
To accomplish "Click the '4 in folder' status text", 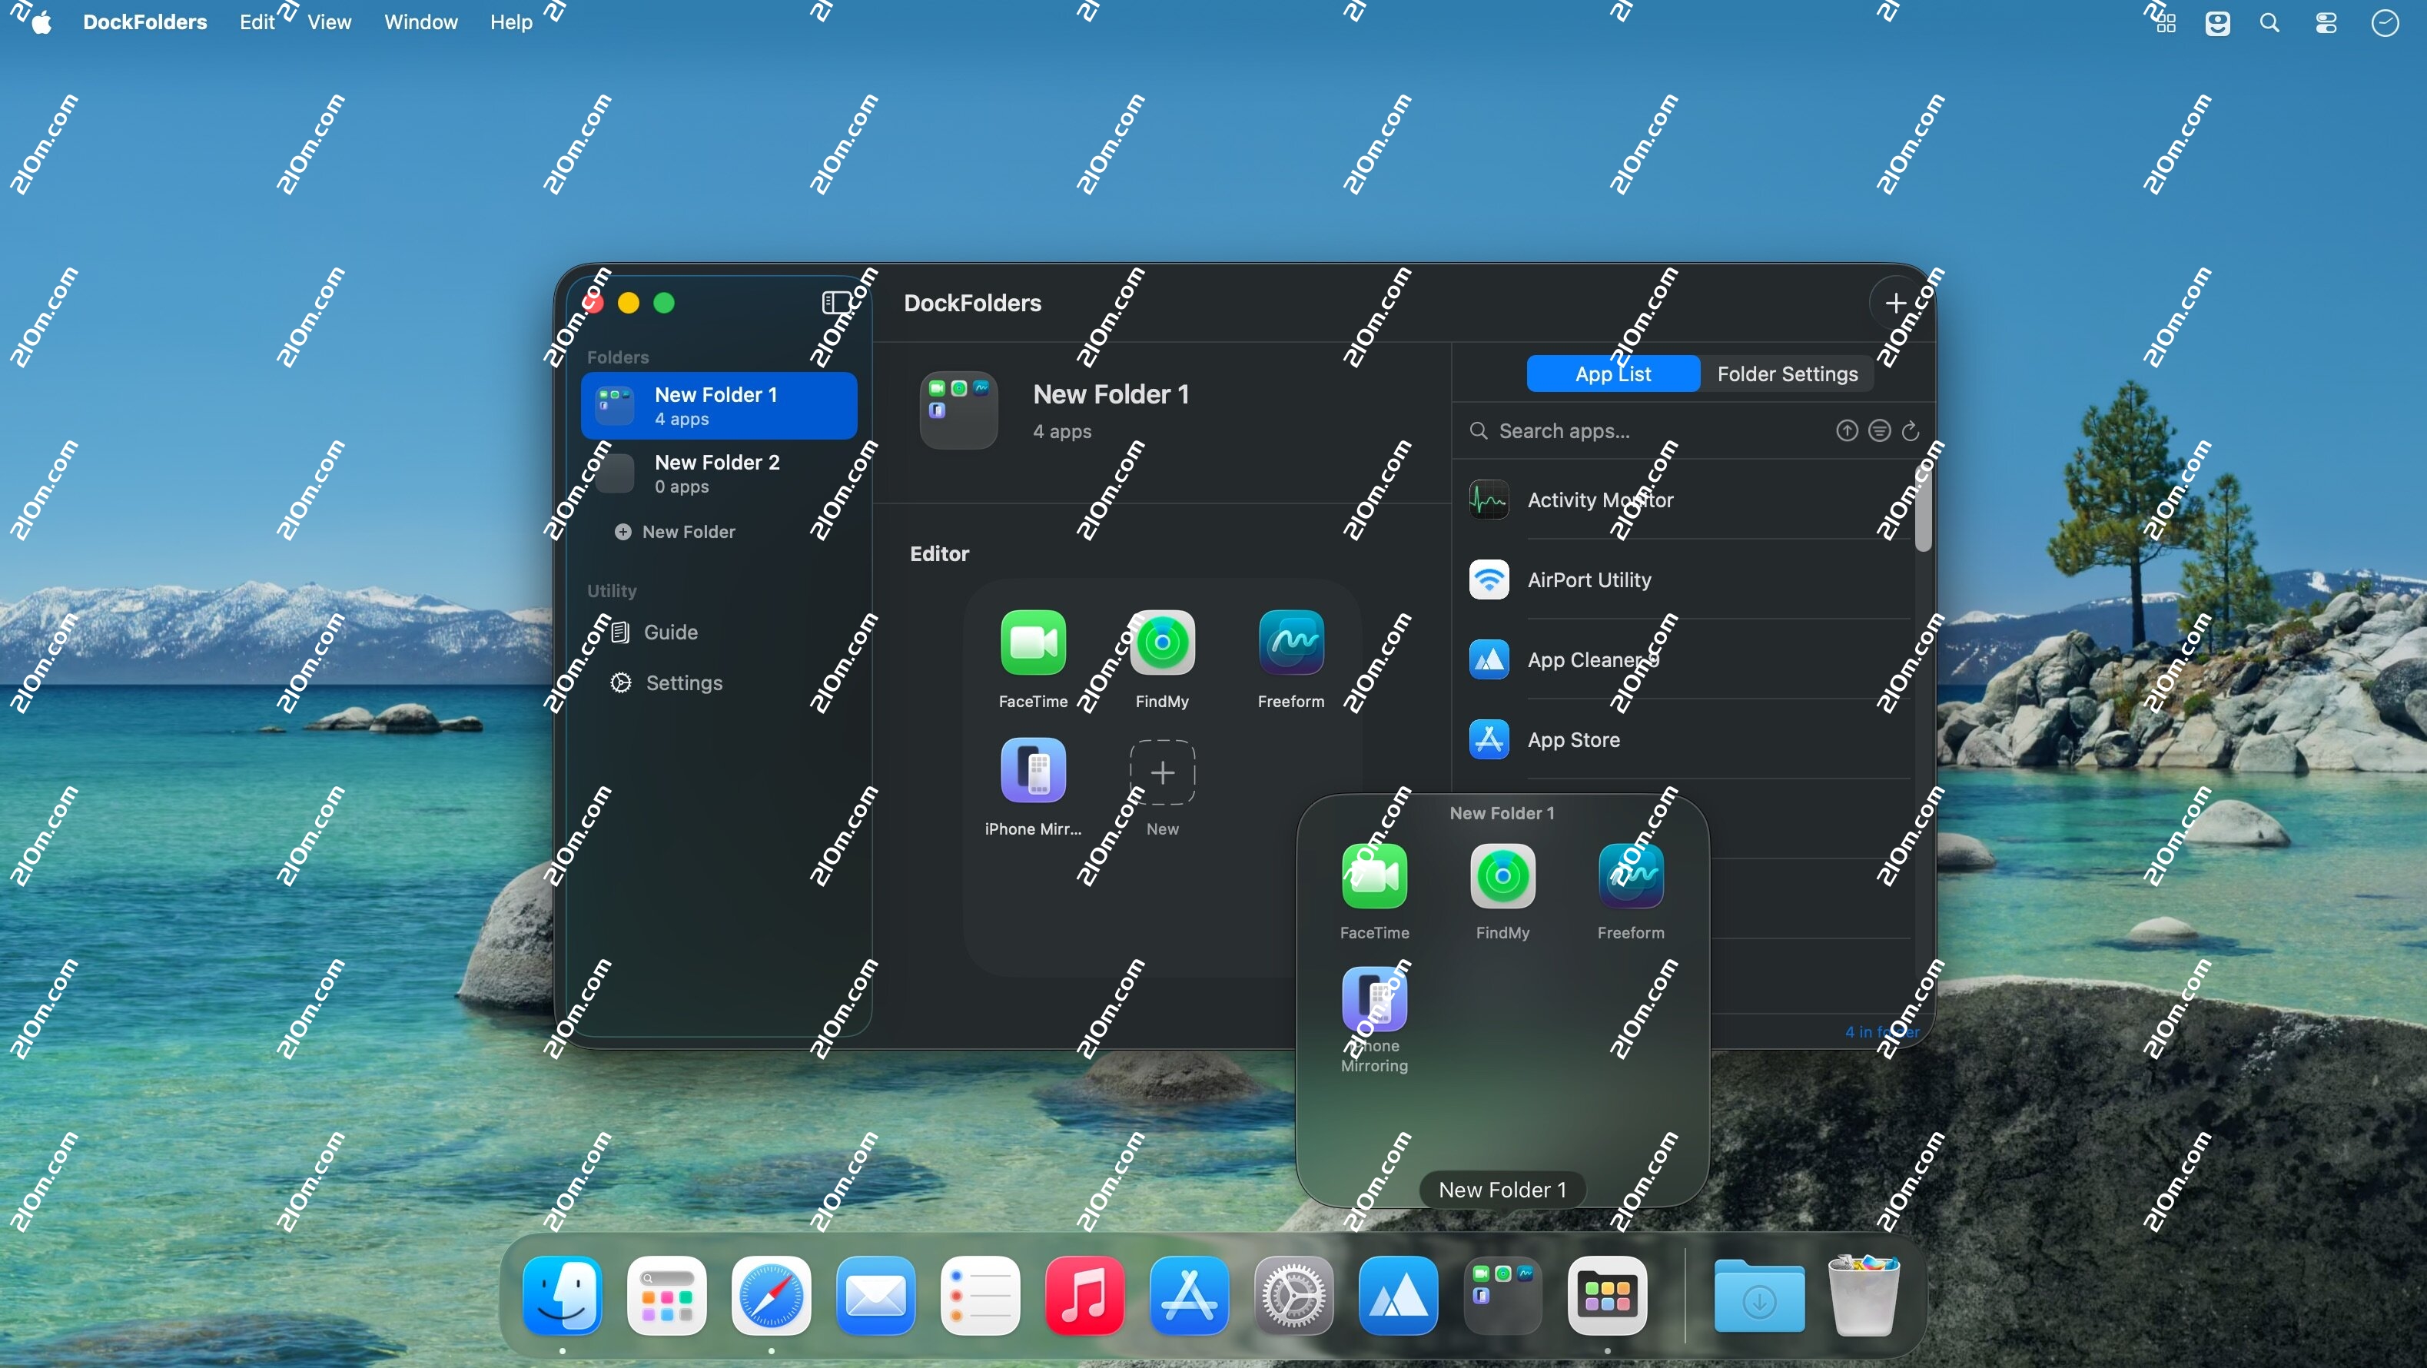I will pos(1881,1031).
